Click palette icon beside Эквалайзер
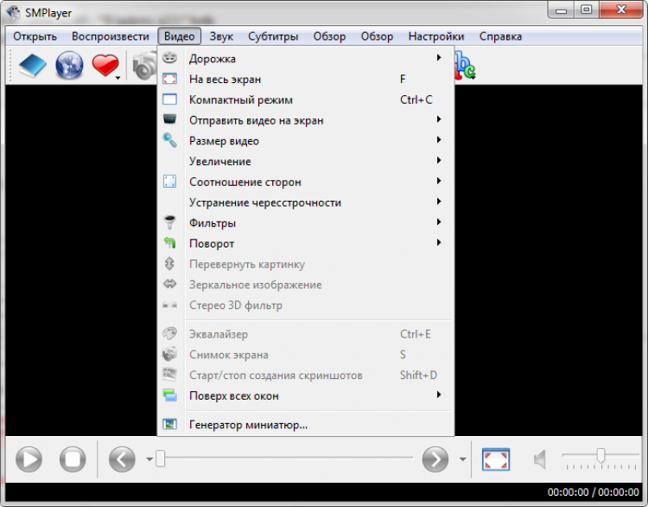Screen dimensions: 648x507 [x=169, y=333]
